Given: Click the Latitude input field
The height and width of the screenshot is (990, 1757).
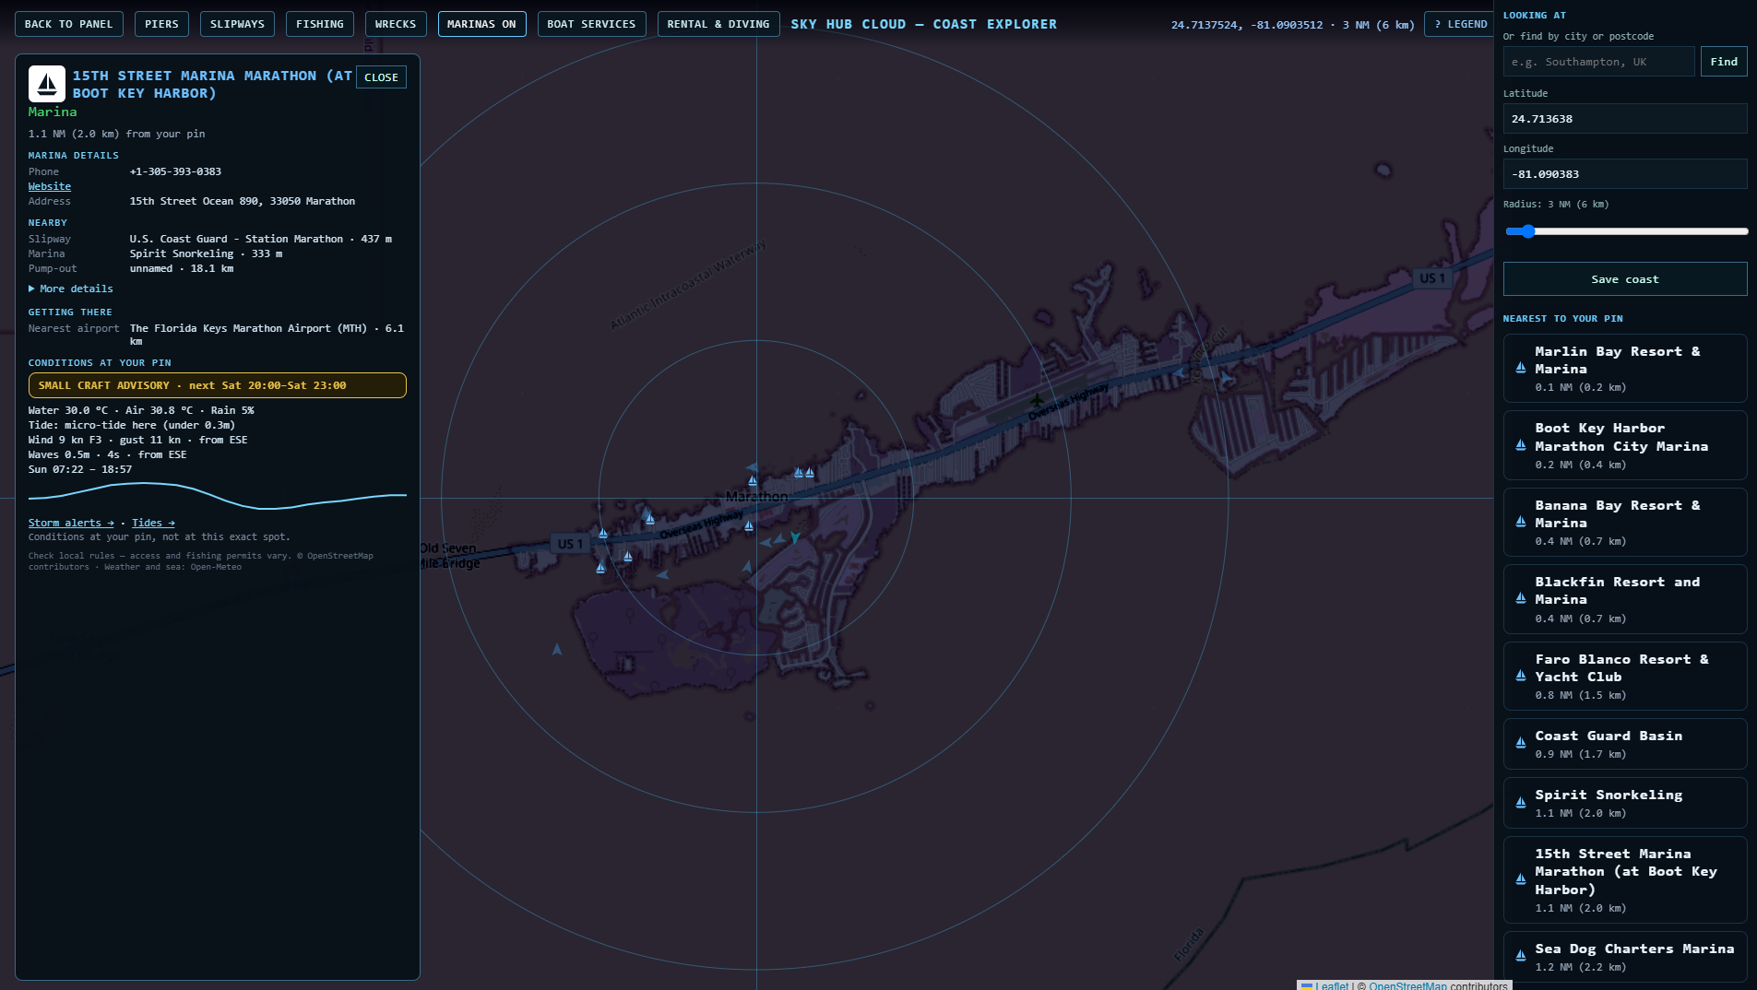Looking at the screenshot, I should pos(1625,119).
